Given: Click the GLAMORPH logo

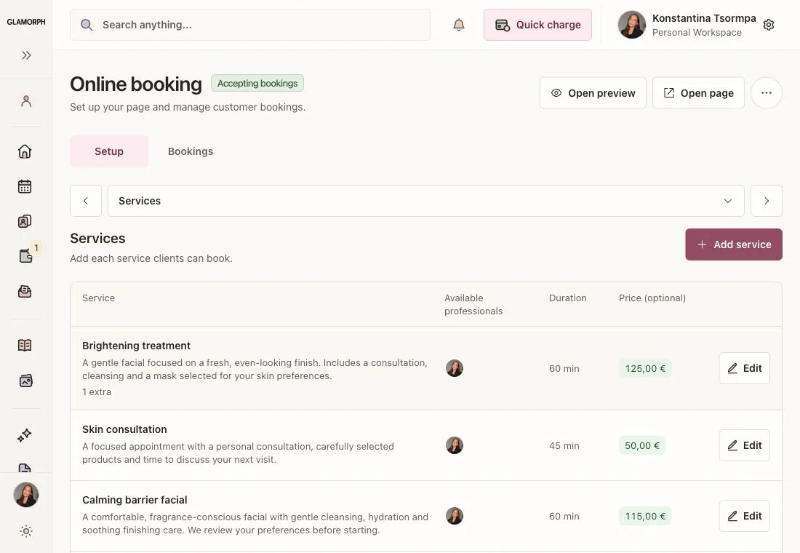Looking at the screenshot, I should [x=26, y=22].
